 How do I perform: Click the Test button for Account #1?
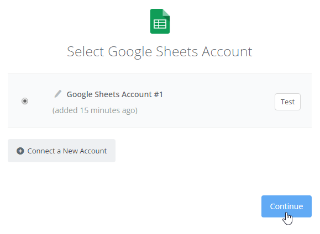[x=287, y=102]
